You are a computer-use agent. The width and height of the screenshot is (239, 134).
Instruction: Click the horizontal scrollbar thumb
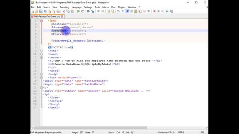(90, 128)
